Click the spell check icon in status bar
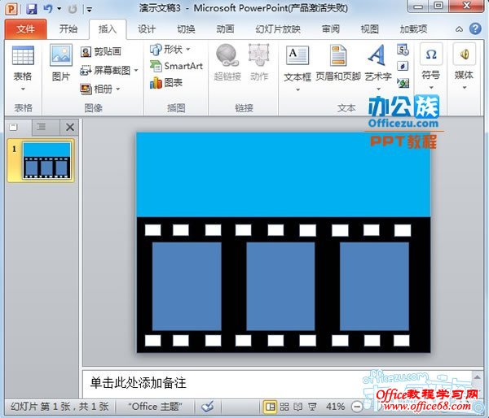The image size is (489, 418). (207, 406)
